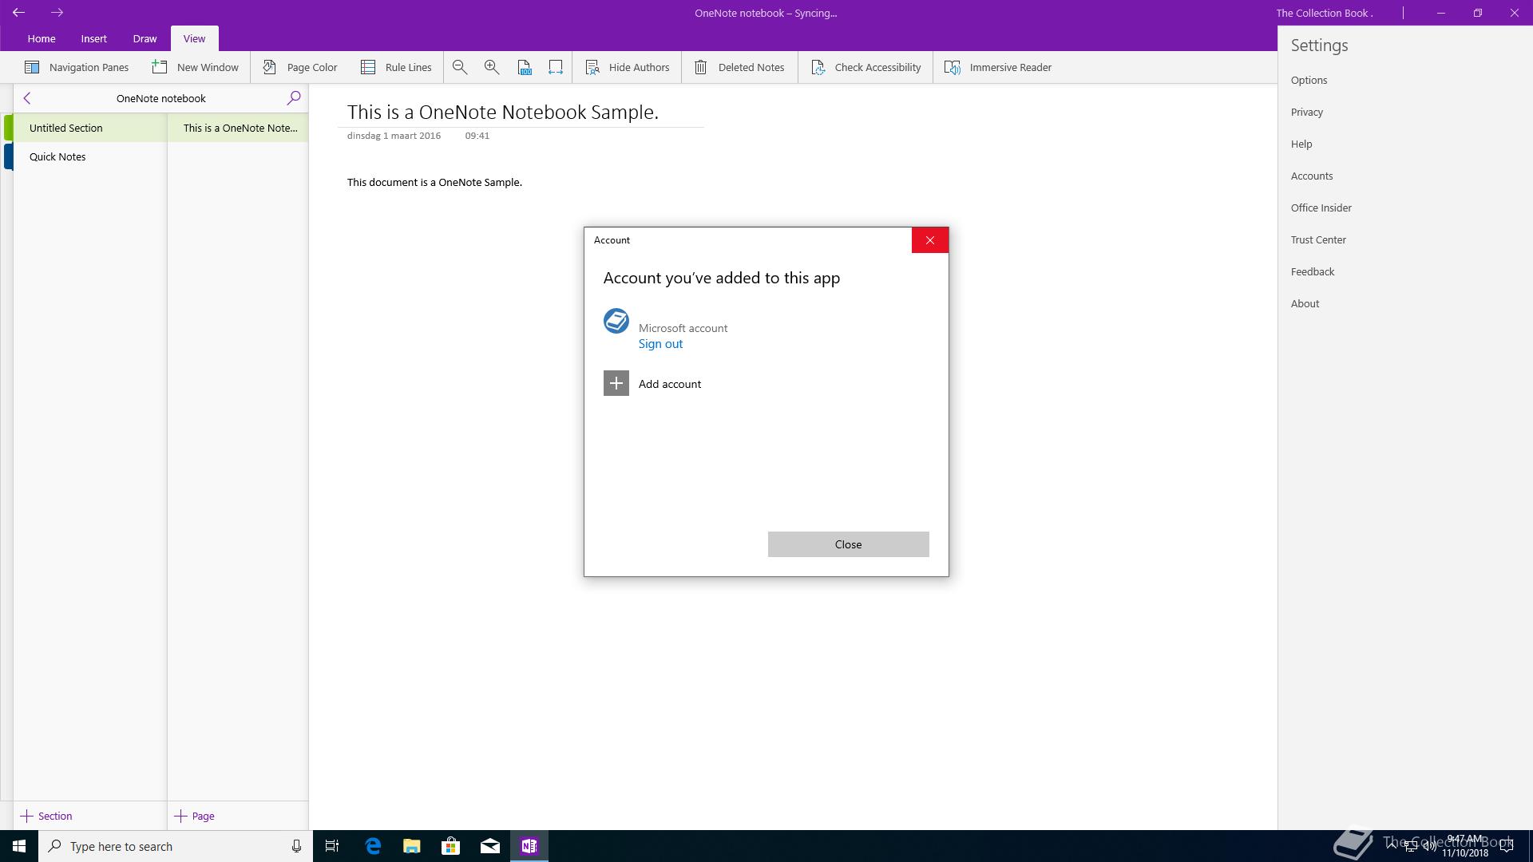Open Task View on taskbar

click(332, 846)
